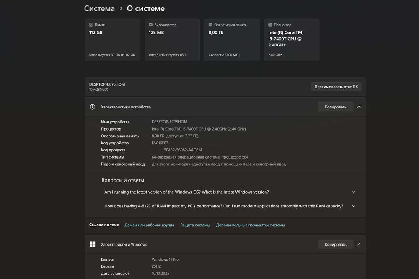
Task: Click the Процессор card icon
Action: [x=270, y=25]
